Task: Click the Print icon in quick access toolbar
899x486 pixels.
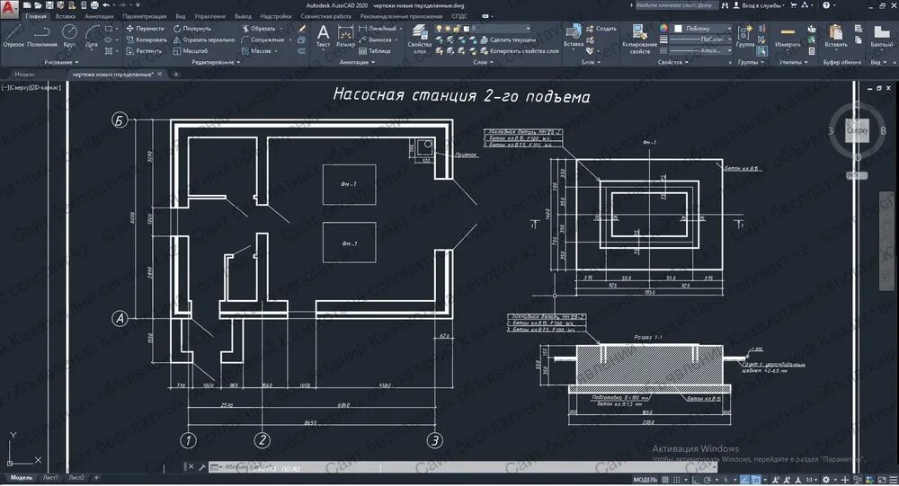Action: [94, 5]
